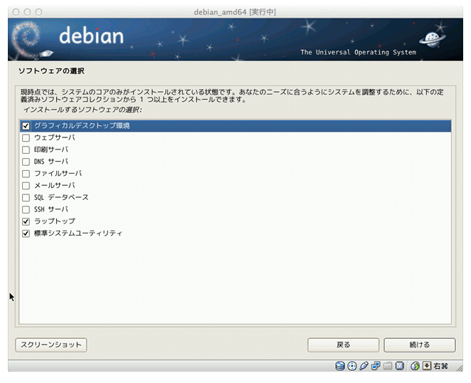Image resolution: width=471 pixels, height=383 pixels.
Task: Click the hard disk activity icon
Action: pyautogui.click(x=340, y=366)
